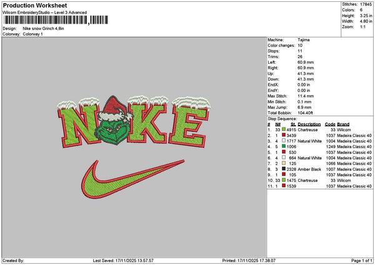The width and height of the screenshot is (375, 265).
Task: Select stitch count 4915 in stop row 1
Action: click(291, 130)
